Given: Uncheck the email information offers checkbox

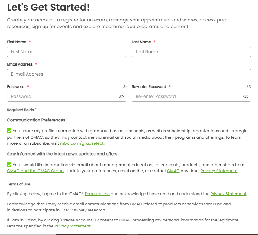Looking at the screenshot, I should coord(9,165).
